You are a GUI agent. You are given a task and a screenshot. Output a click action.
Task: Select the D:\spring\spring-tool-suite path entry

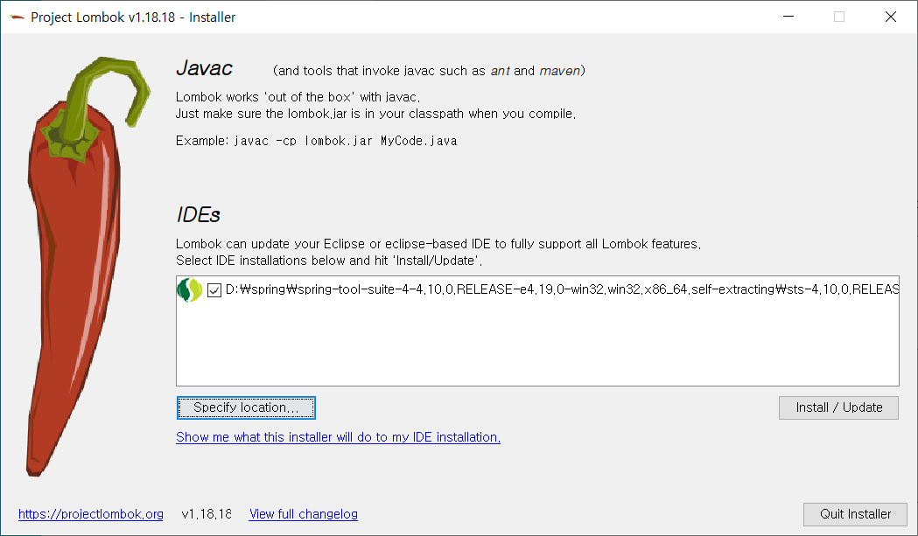click(562, 289)
